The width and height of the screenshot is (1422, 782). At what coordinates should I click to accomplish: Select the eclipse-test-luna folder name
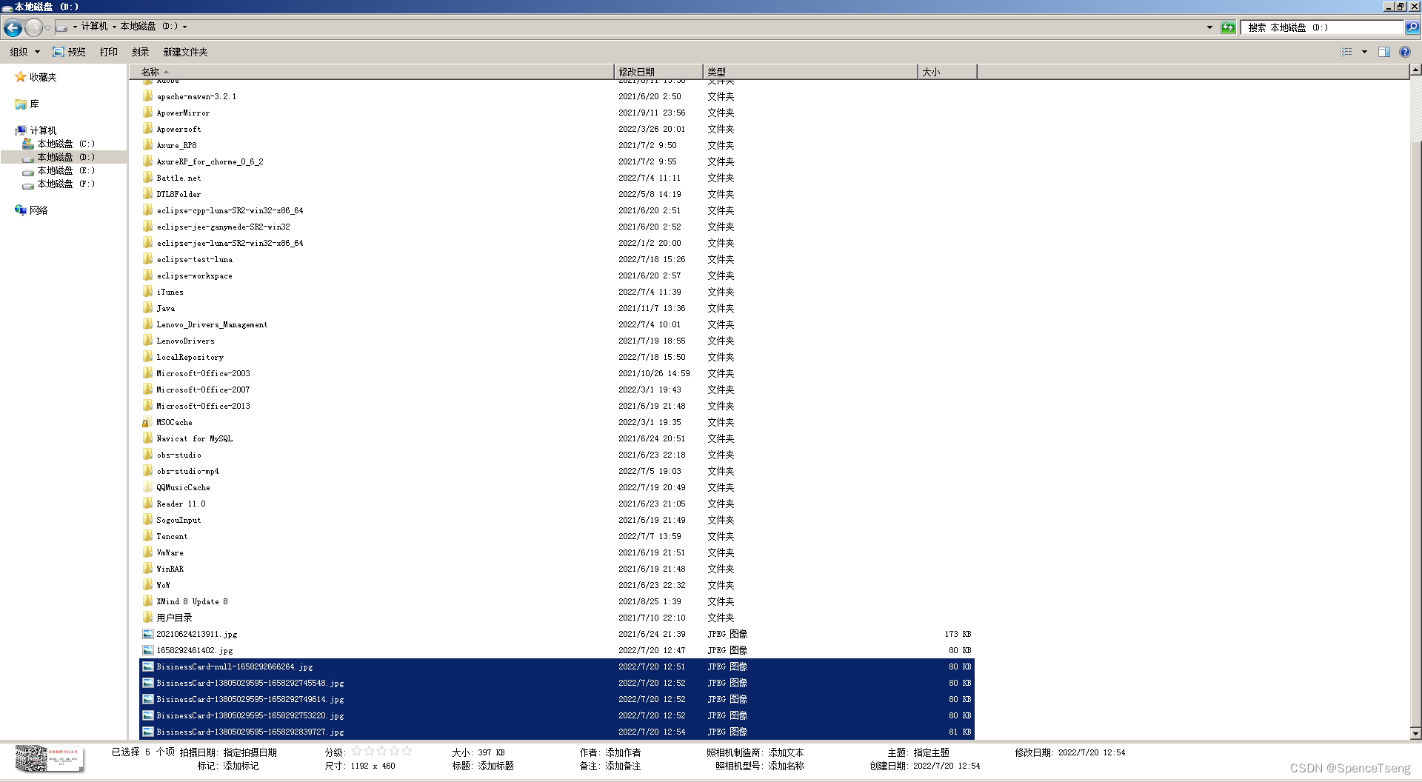pos(195,259)
